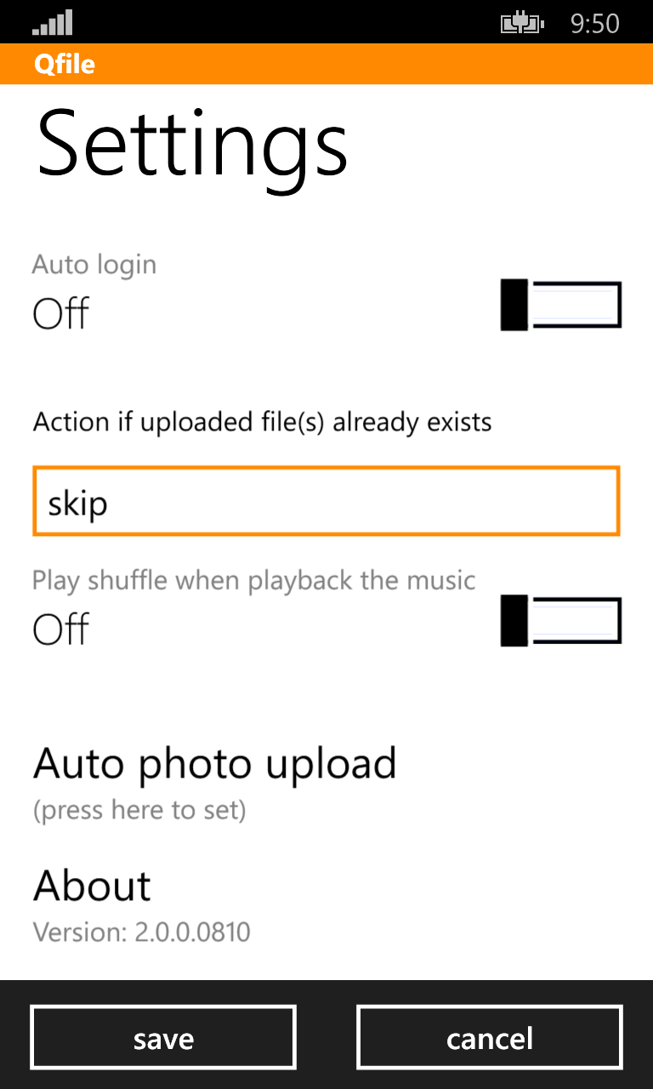
Task: Click the Settings page heading
Action: (190, 145)
